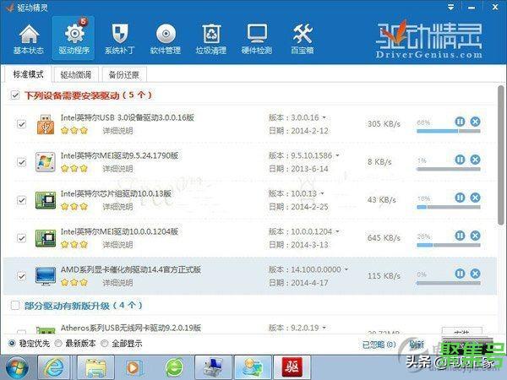Open 垃圾清理 recycle bin tool
This screenshot has height=380, width=507.
pos(211,40)
